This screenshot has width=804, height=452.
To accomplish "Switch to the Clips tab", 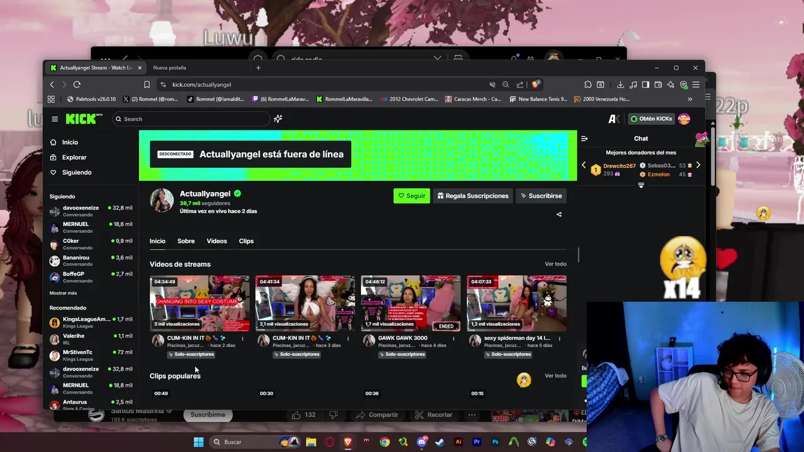I will click(x=246, y=241).
